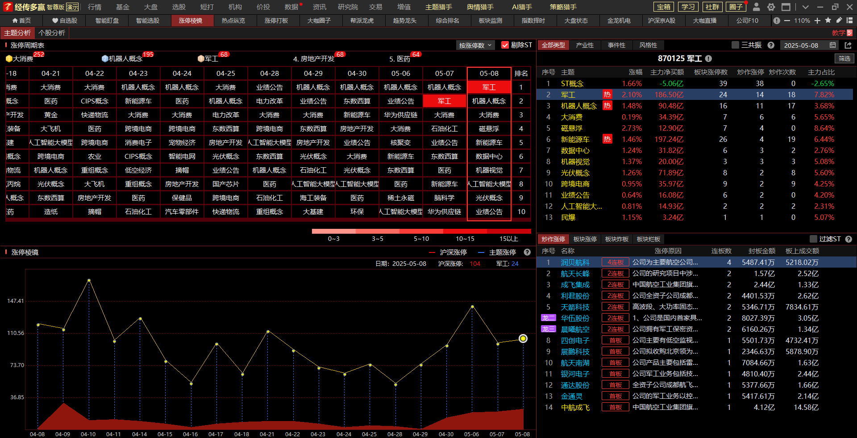
Task: Open the calendar icon in date field
Action: [833, 45]
